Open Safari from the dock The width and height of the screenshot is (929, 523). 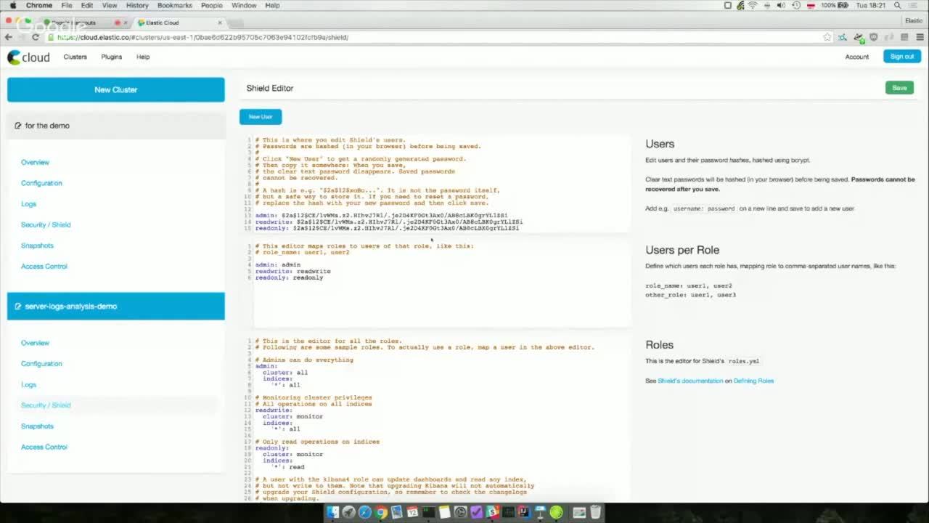tap(364, 512)
